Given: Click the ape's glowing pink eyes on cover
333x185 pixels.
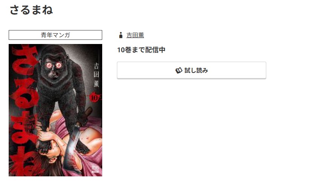Looking at the screenshot, I should point(54,65).
